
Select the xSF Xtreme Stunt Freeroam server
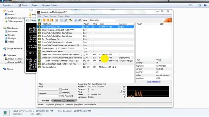point(86,61)
